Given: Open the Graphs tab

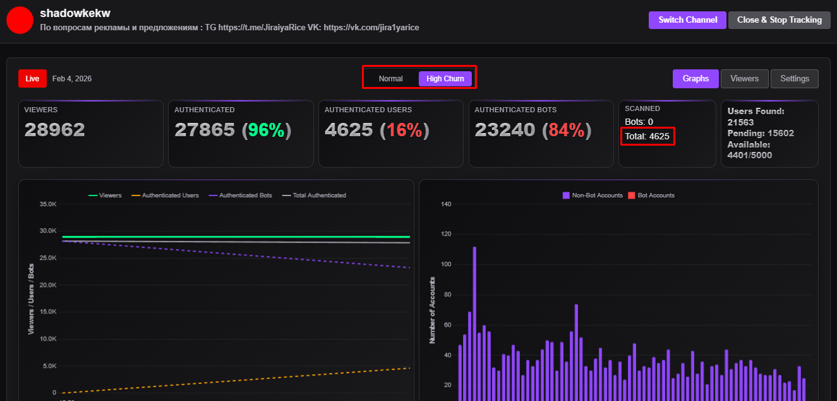Looking at the screenshot, I should (695, 79).
